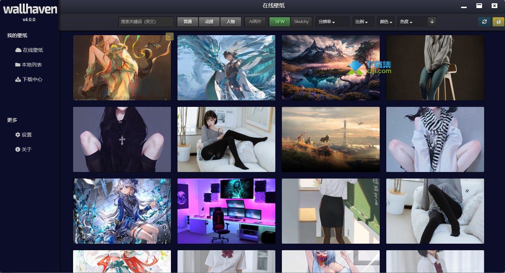This screenshot has width=505, height=273.
Task: Open the masked anime girl wallpaper
Action: pyautogui.click(x=331, y=261)
